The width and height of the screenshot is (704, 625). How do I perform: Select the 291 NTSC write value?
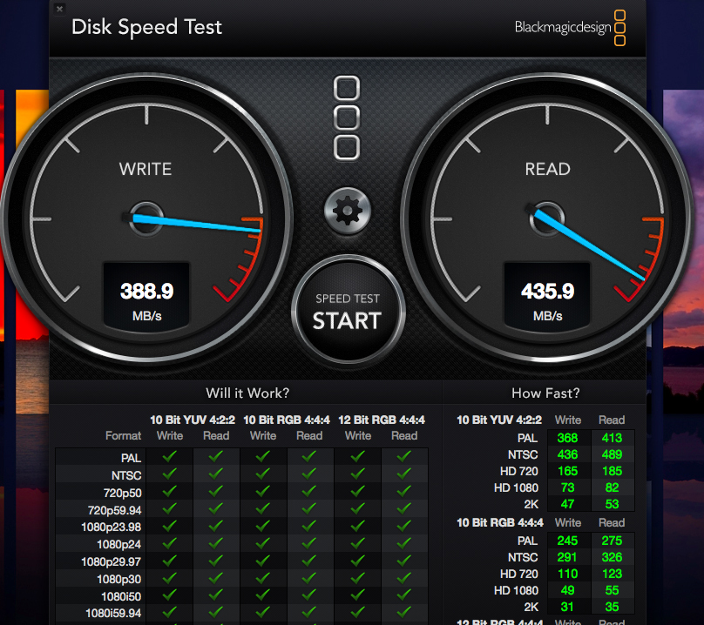coord(567,557)
